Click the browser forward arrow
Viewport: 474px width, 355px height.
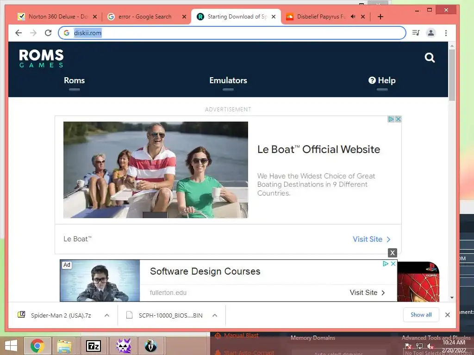click(x=33, y=33)
